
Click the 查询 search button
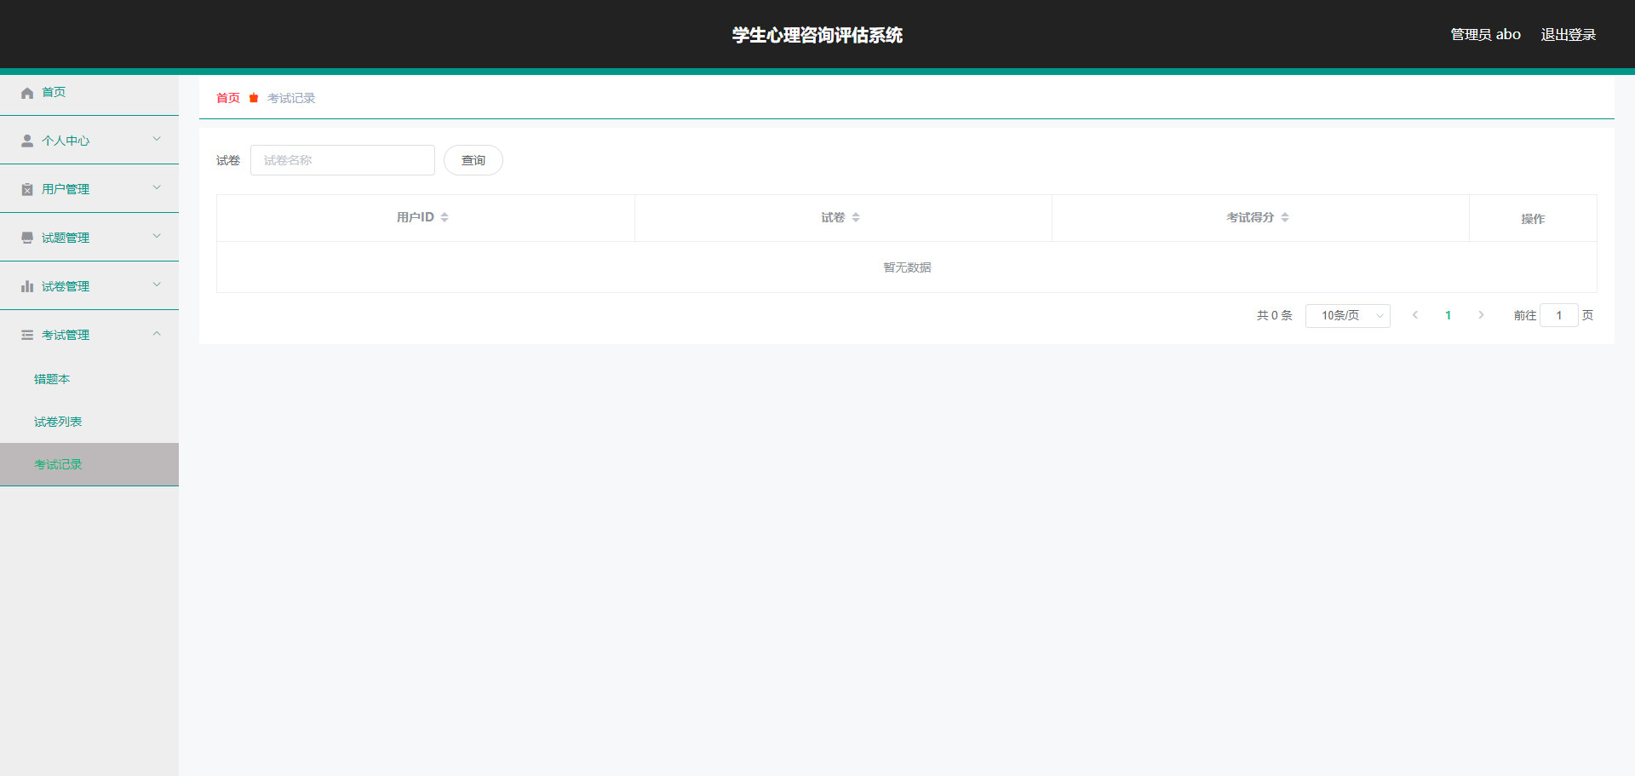click(x=473, y=160)
